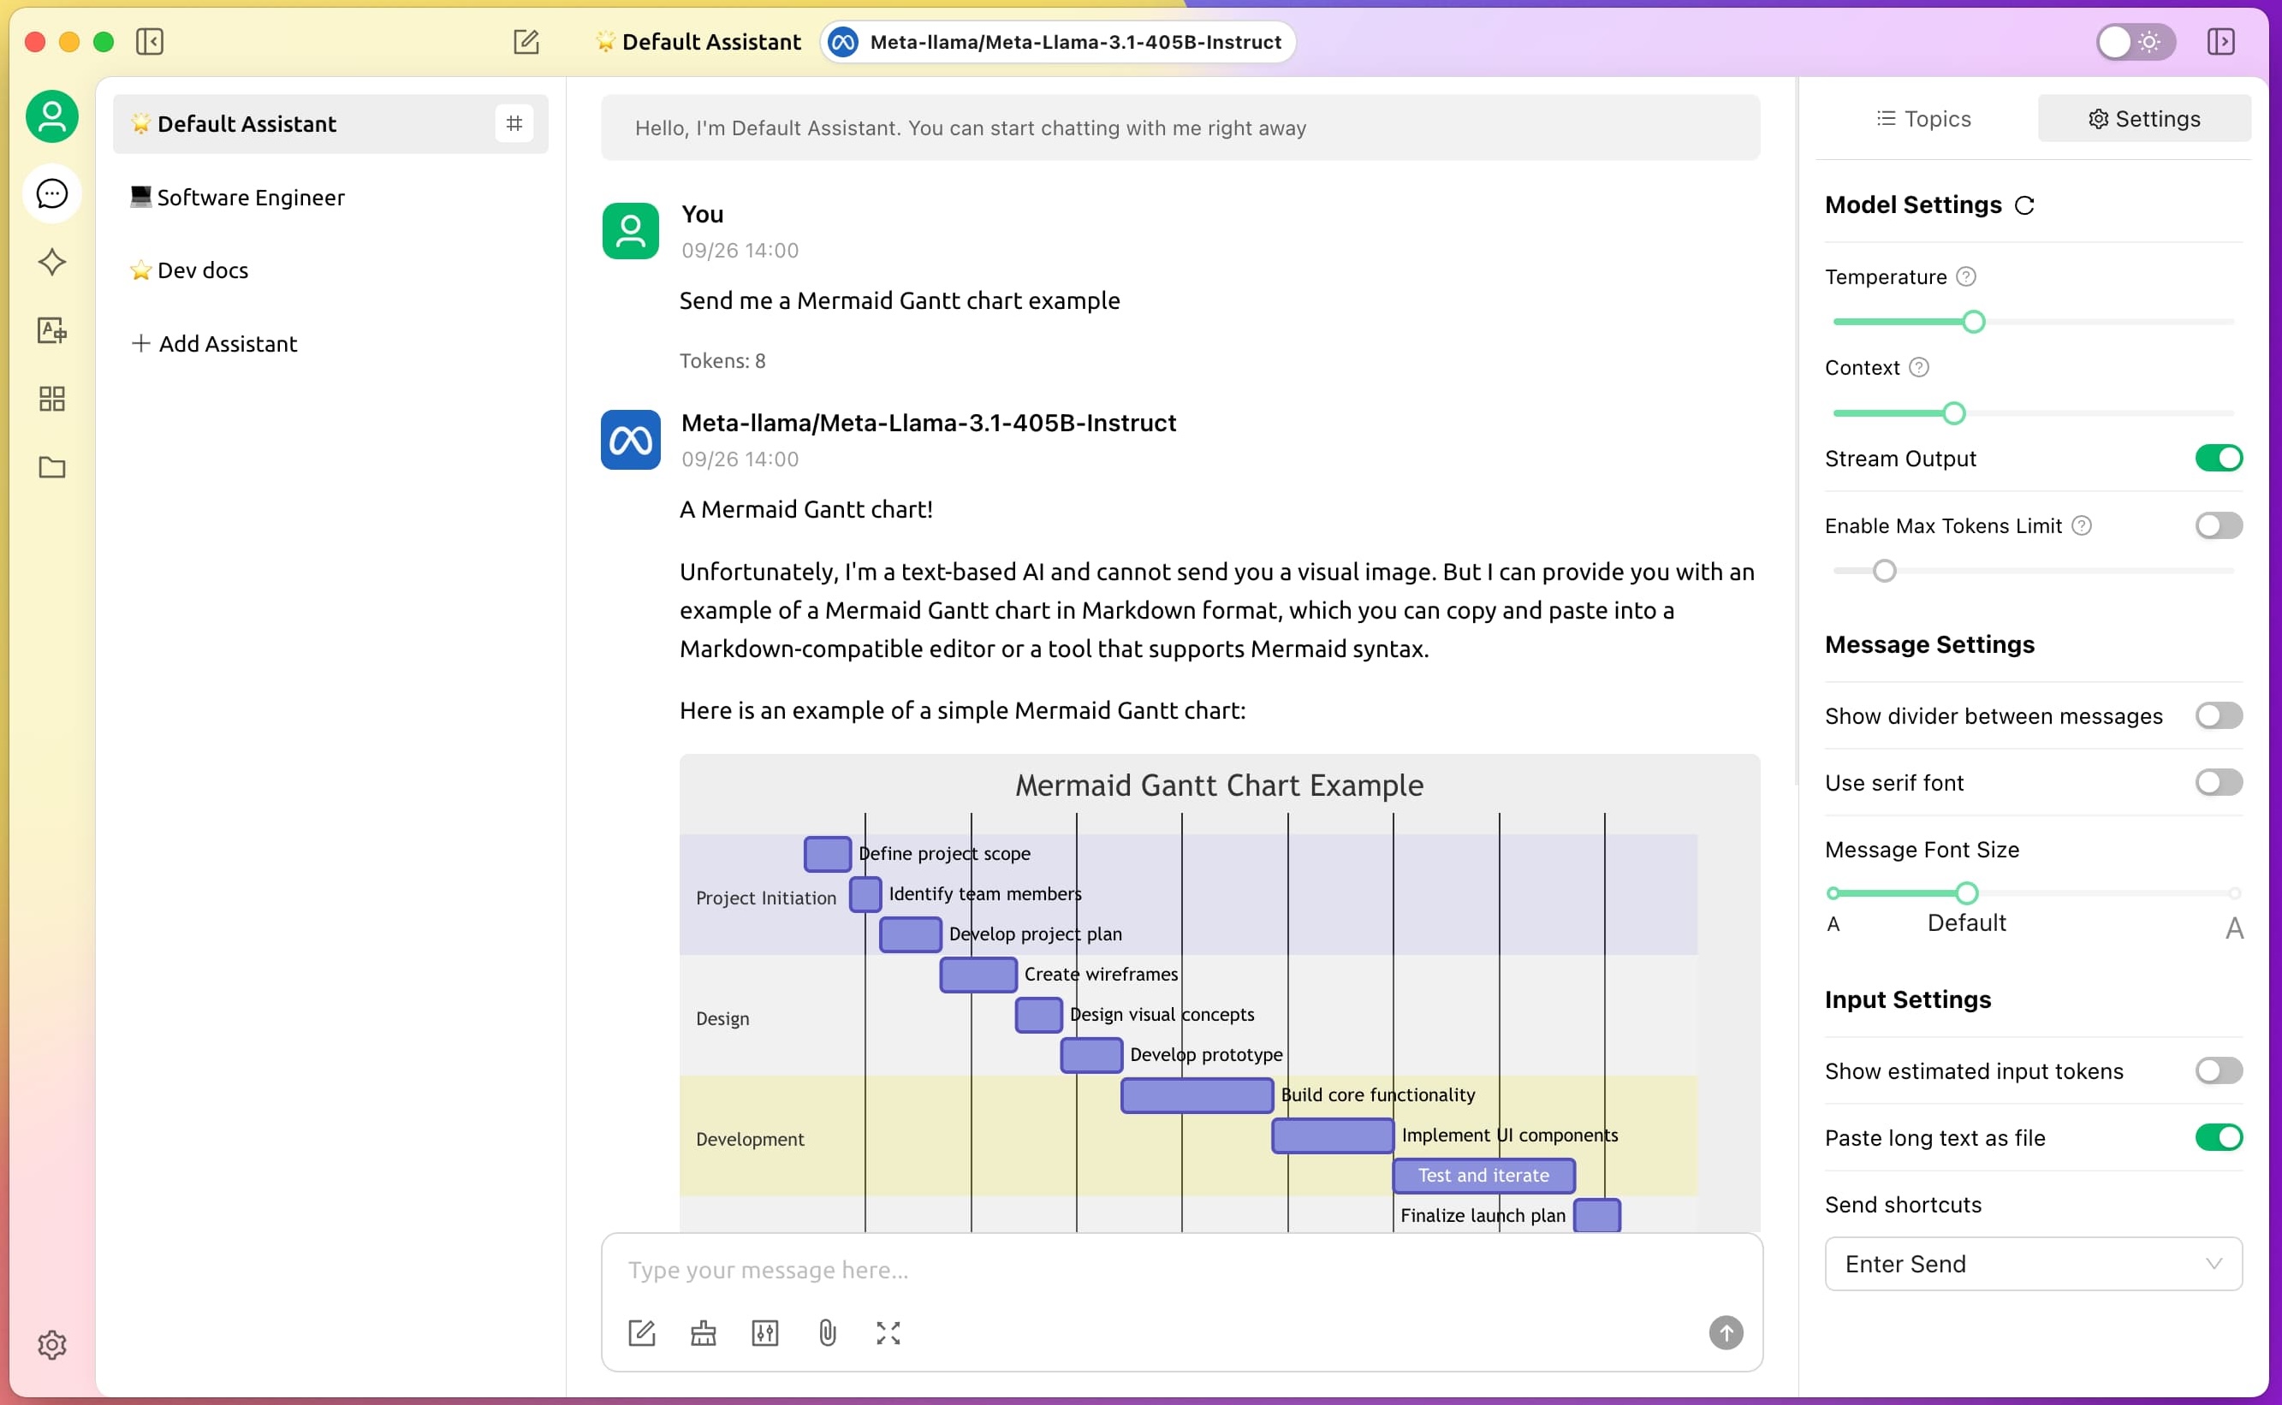Open the Send shortcuts dropdown
Screen dimensions: 2282x1405
pyautogui.click(x=2033, y=1264)
